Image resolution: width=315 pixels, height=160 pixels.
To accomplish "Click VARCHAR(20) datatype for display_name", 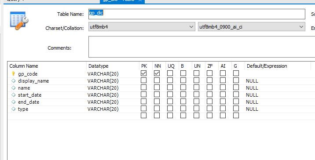I will click(103, 81).
